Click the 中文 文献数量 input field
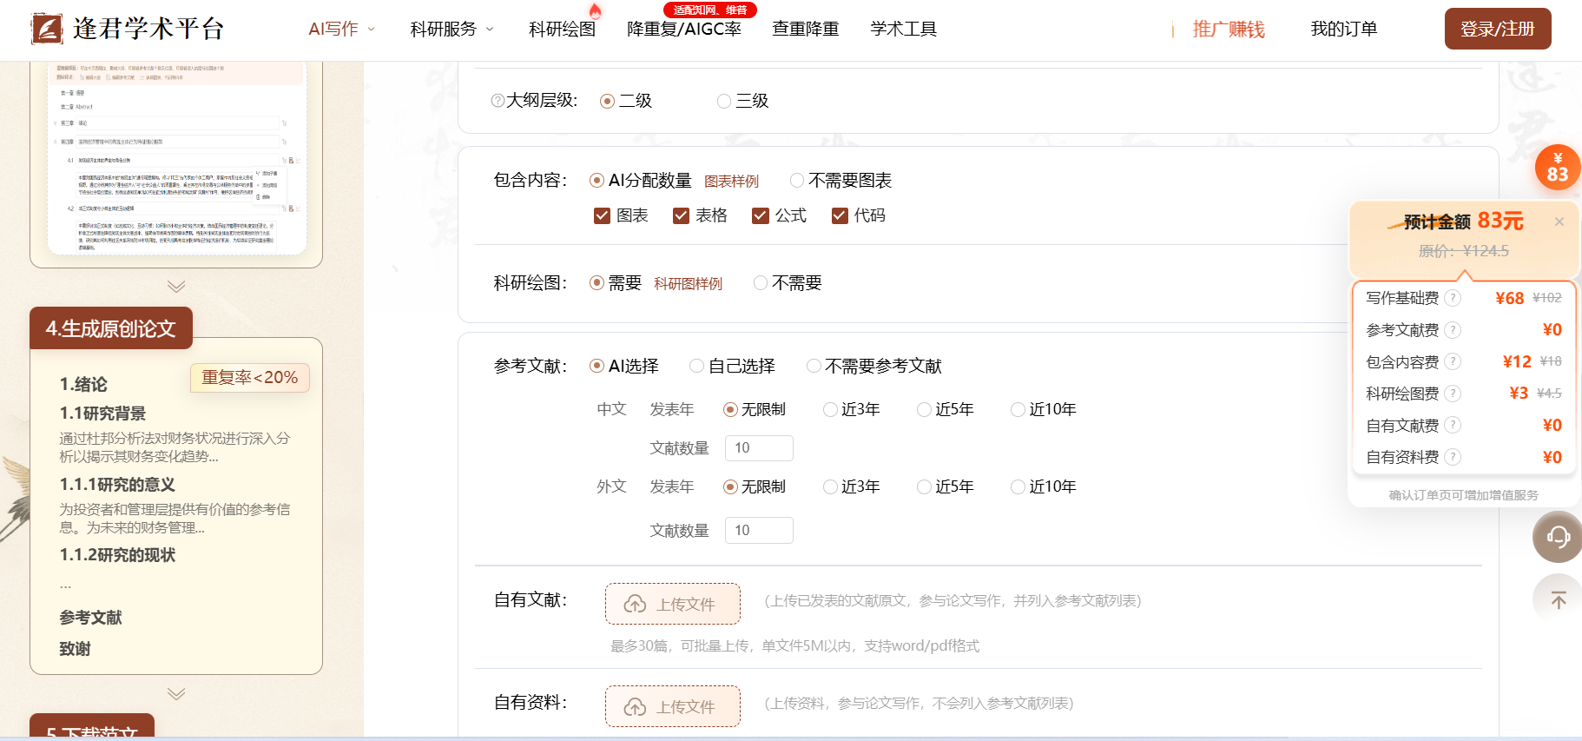The width and height of the screenshot is (1582, 741). tap(759, 448)
